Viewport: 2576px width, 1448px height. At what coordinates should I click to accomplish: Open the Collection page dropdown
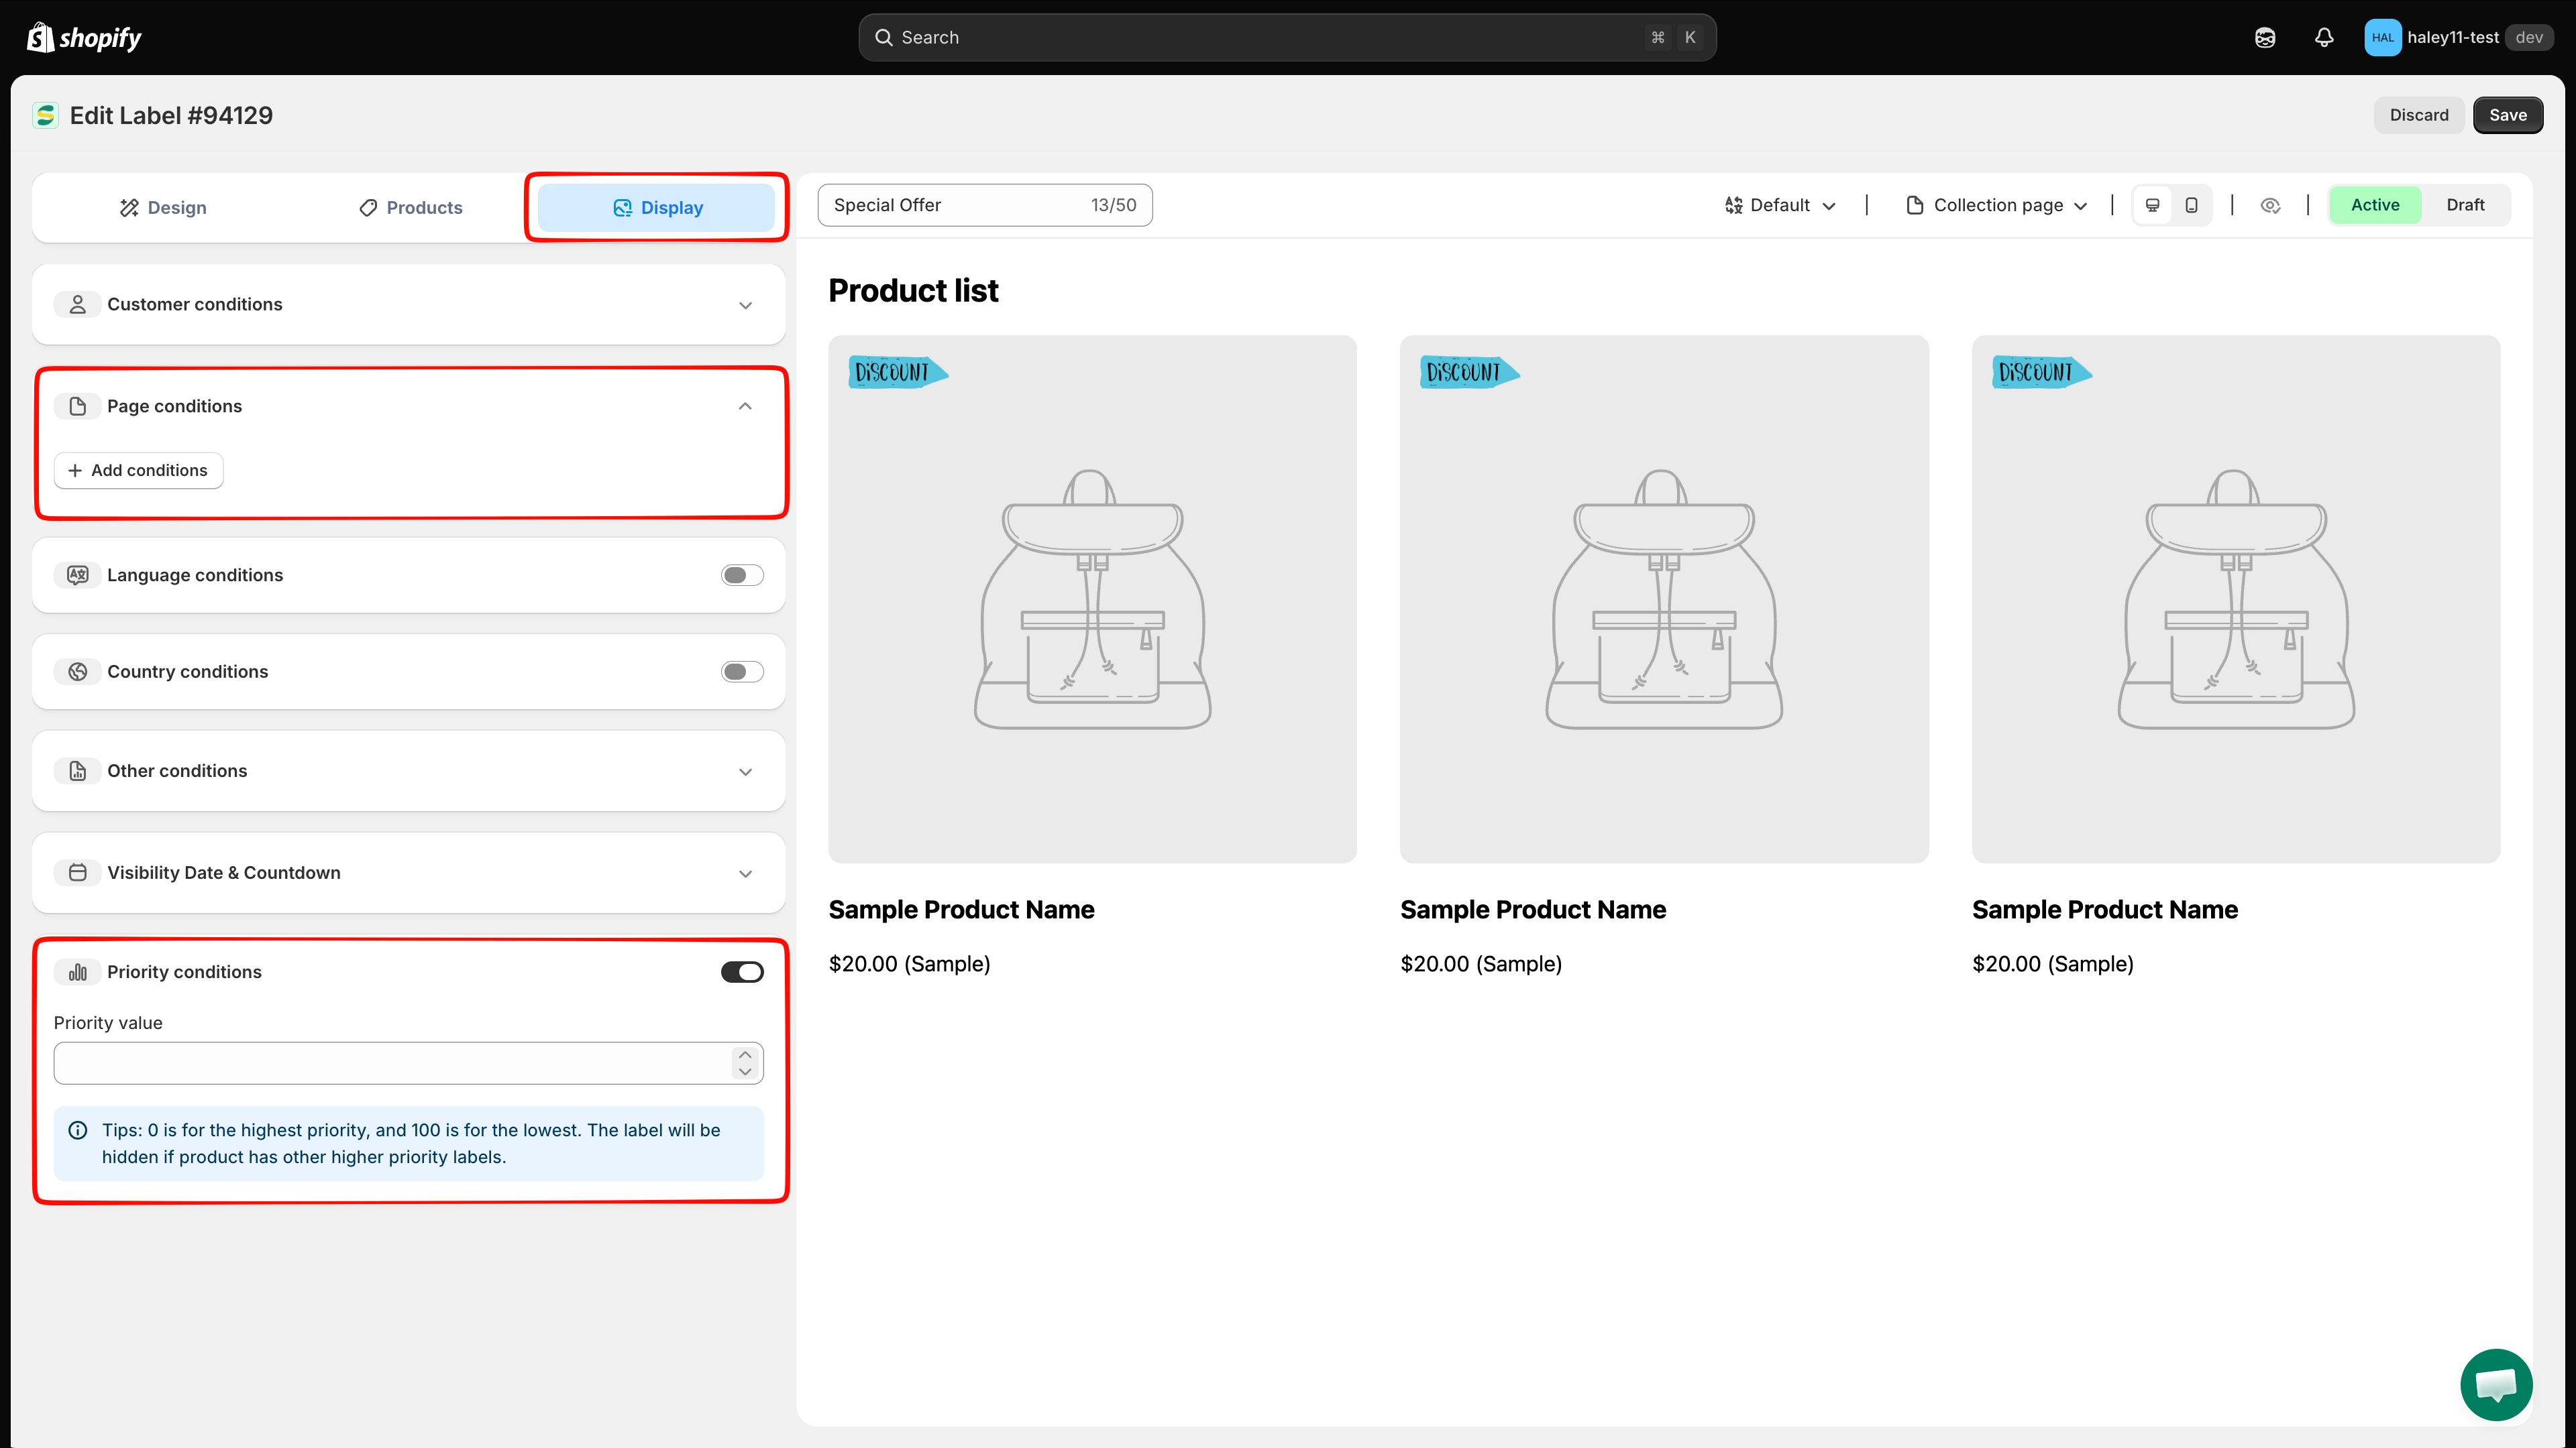click(x=1997, y=205)
